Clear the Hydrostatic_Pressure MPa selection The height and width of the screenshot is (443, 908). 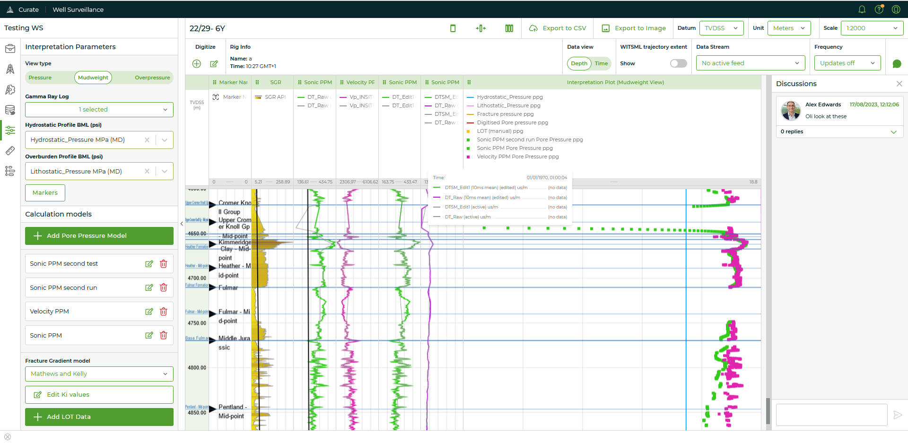click(x=147, y=140)
